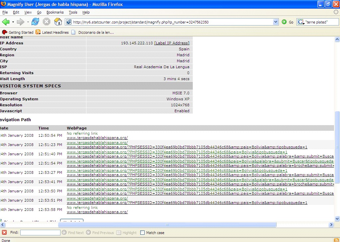Click the Country value "Spain"

pyautogui.click(x=184, y=49)
